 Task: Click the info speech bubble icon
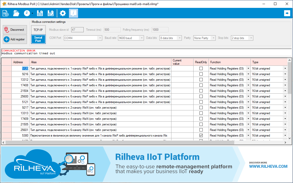[74, 13]
